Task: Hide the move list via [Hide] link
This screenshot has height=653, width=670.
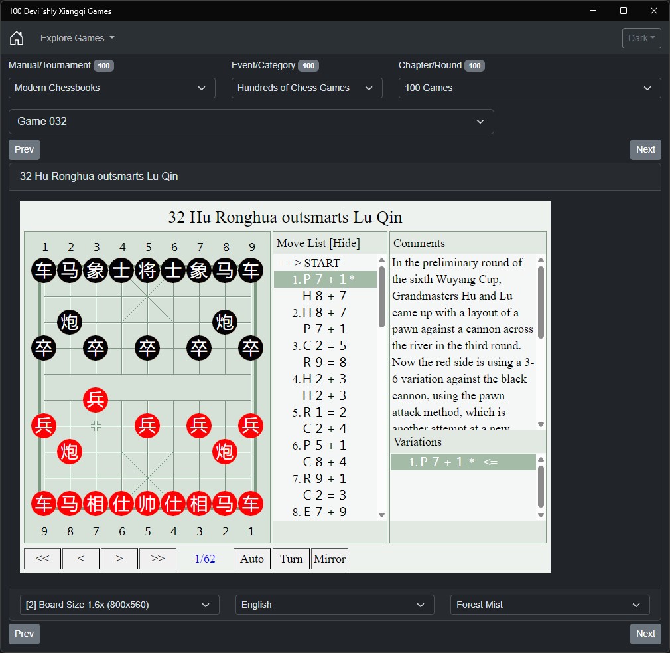Action: pyautogui.click(x=346, y=244)
